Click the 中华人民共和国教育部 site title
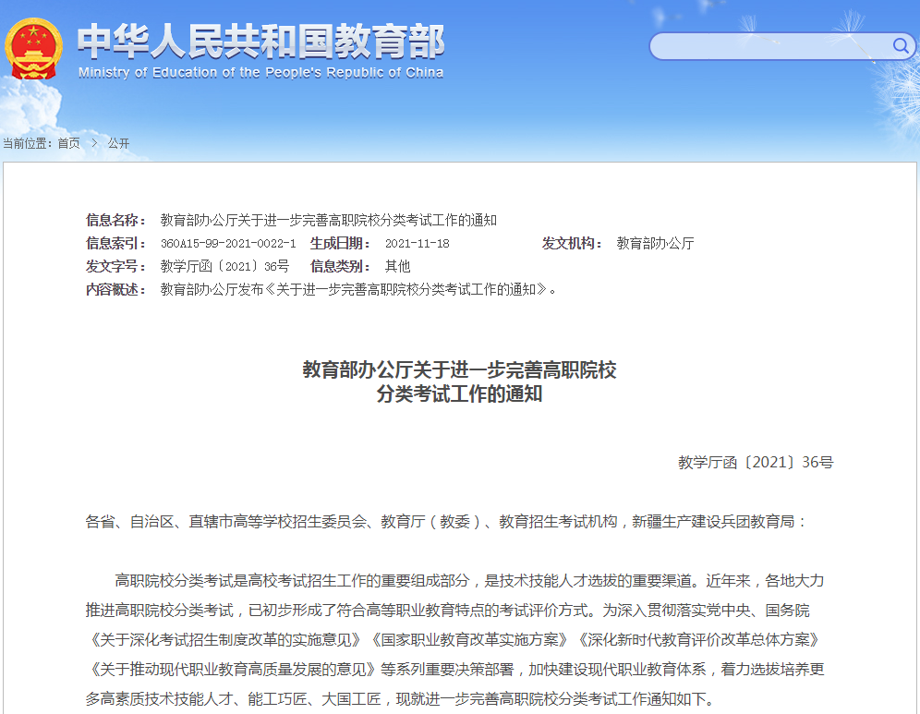Image resolution: width=920 pixels, height=714 pixels. (260, 40)
